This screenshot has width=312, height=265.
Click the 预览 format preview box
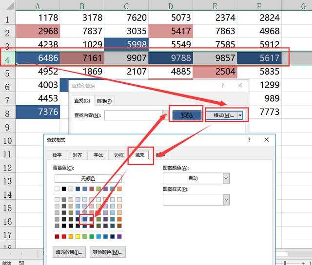click(187, 115)
